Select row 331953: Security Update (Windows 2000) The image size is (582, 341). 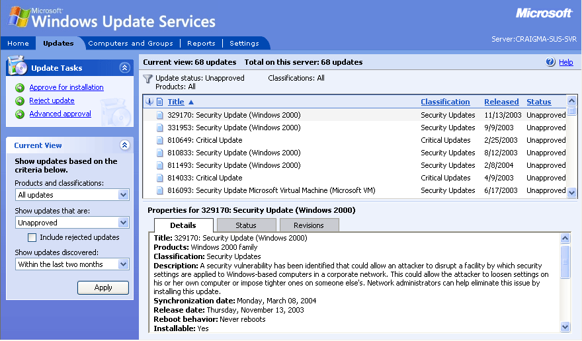point(355,128)
